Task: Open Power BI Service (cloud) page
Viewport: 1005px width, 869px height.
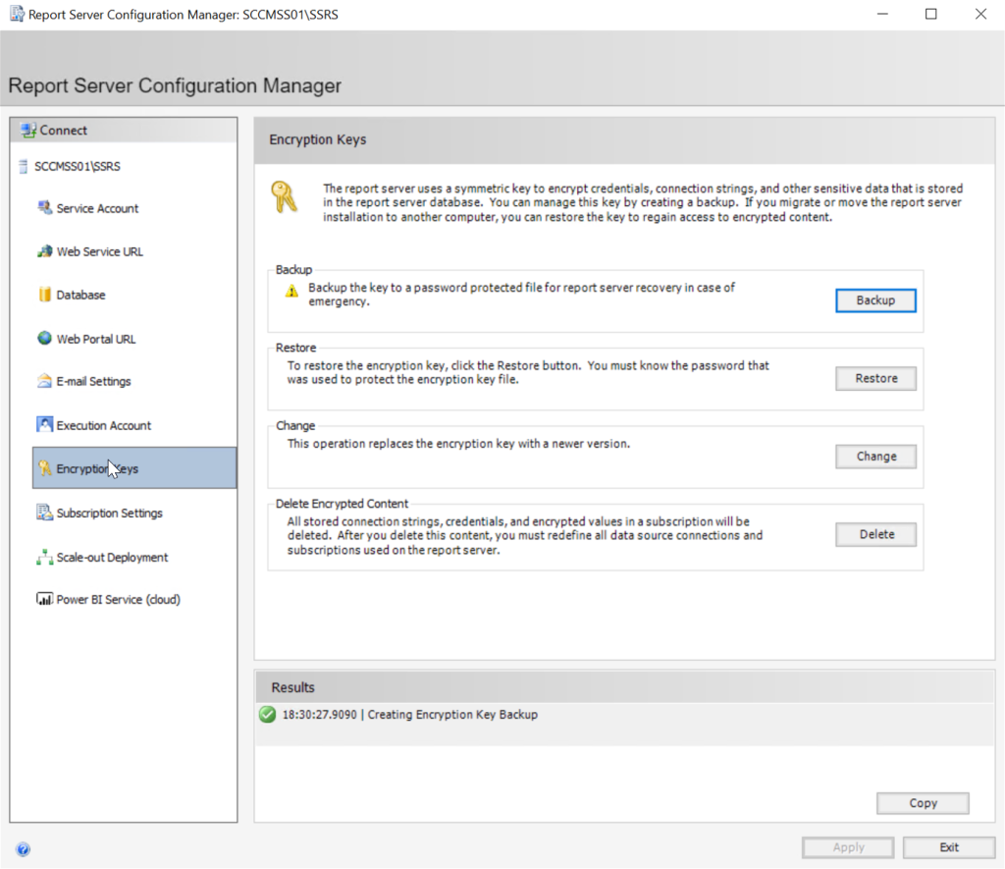Action: [x=118, y=600]
